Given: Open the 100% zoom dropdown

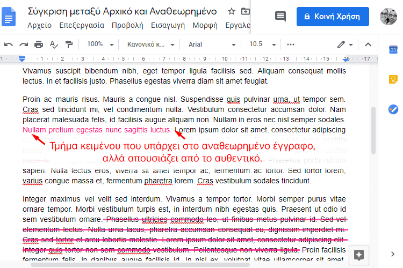Looking at the screenshot, I should (x=100, y=44).
